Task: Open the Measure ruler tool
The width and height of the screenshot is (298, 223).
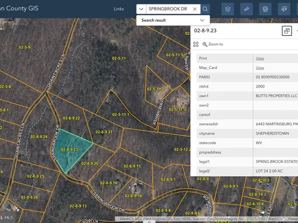Action: pyautogui.click(x=246, y=9)
